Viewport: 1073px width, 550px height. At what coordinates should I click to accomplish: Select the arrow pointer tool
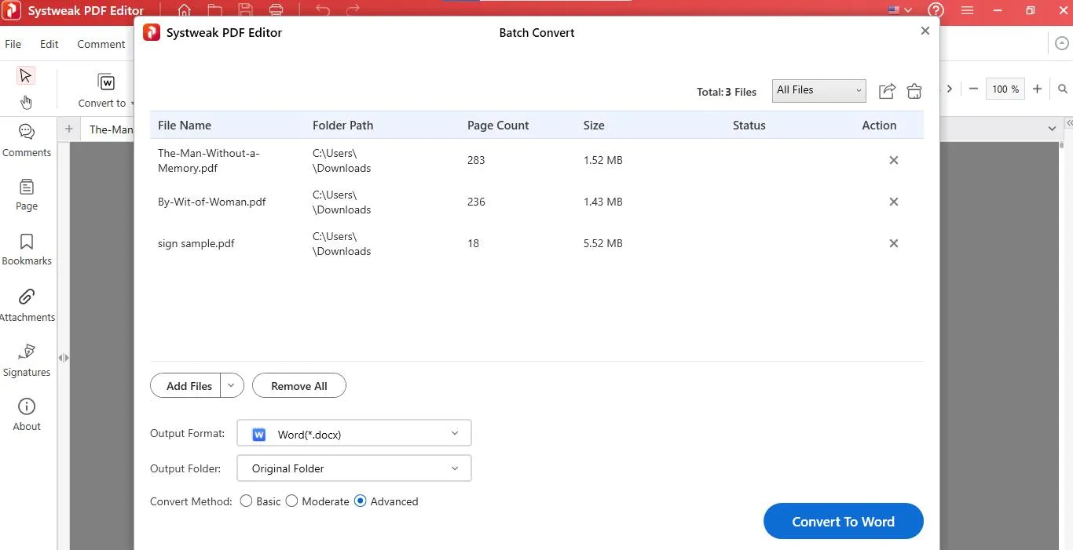[x=26, y=75]
